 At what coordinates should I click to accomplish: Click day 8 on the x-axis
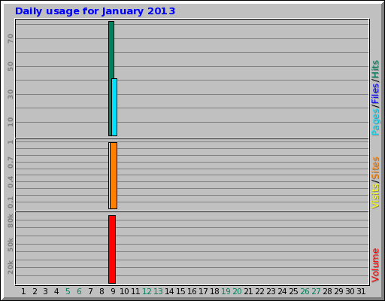102,291
